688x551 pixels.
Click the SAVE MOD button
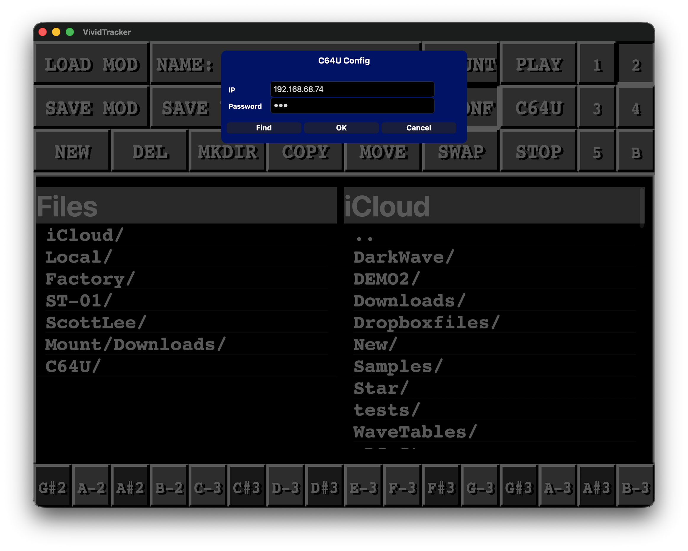92,108
